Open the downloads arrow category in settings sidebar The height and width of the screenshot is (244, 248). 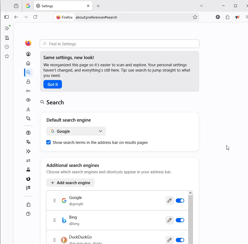(28, 109)
